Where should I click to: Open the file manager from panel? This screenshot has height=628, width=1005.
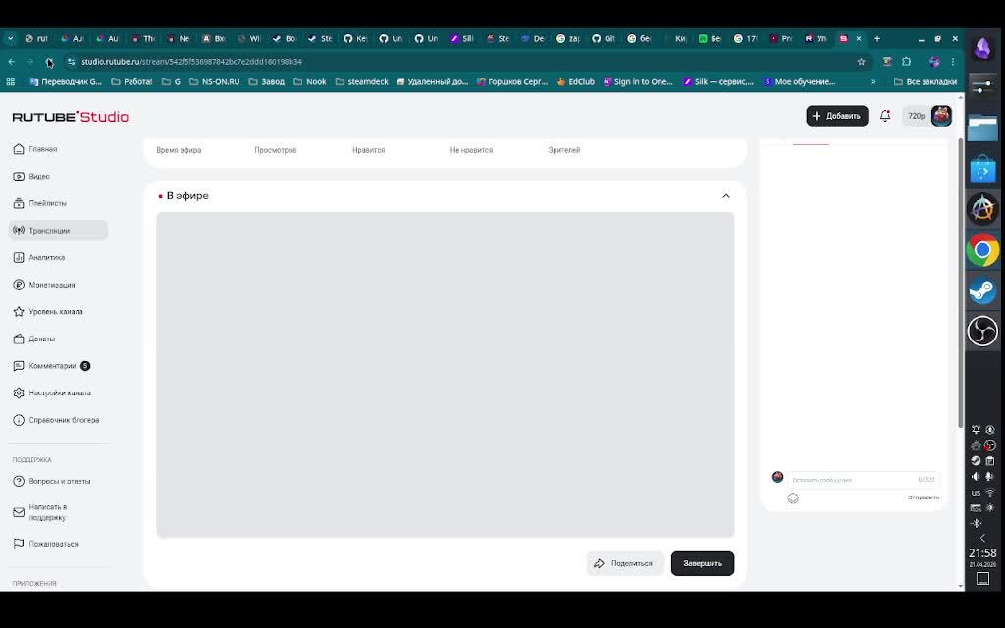(x=982, y=128)
